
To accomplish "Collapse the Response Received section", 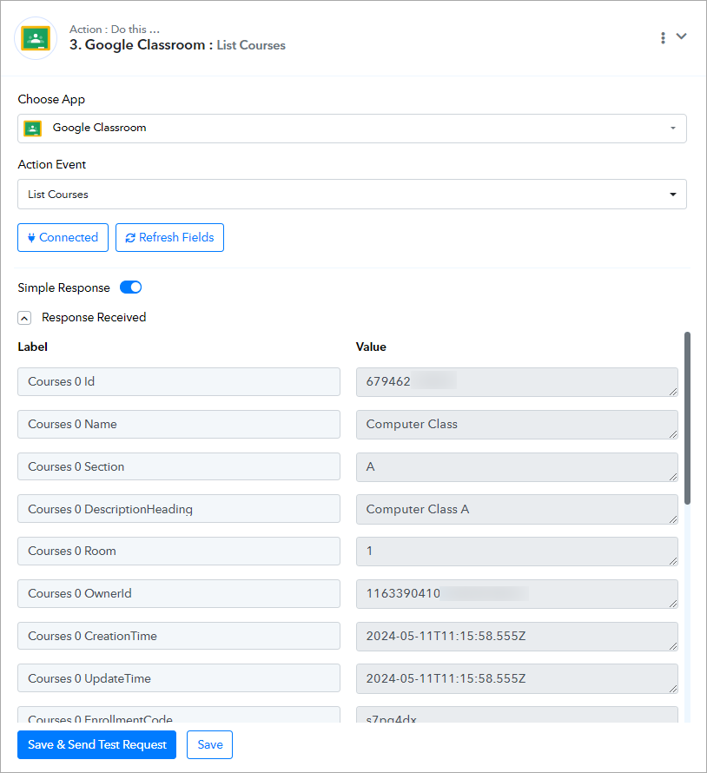I will click(24, 318).
